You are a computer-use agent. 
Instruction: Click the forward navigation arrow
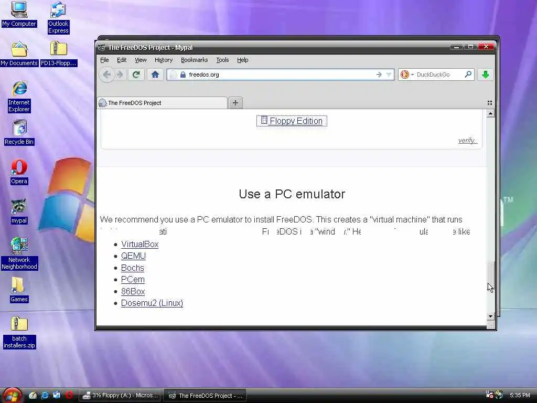click(120, 75)
